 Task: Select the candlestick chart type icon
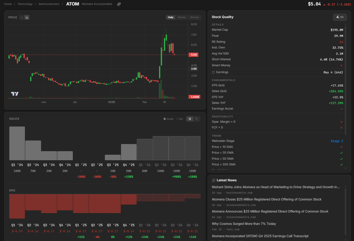click(27, 17)
